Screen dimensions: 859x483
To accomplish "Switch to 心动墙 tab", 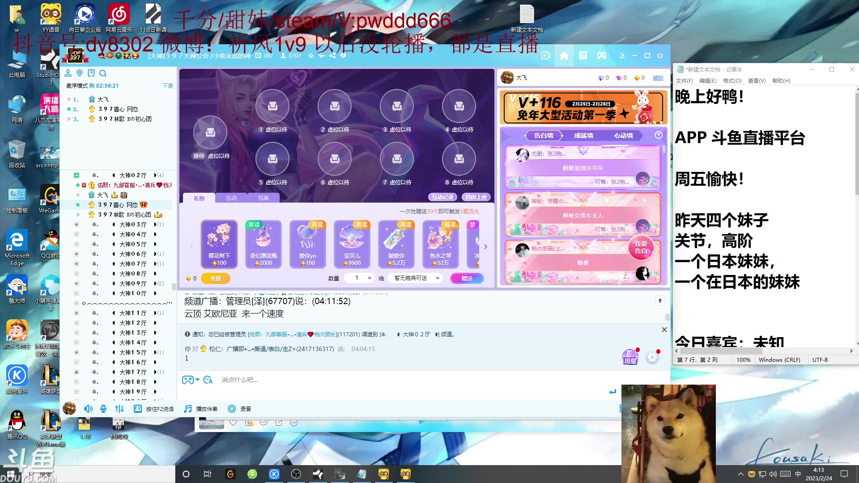I will click(623, 136).
